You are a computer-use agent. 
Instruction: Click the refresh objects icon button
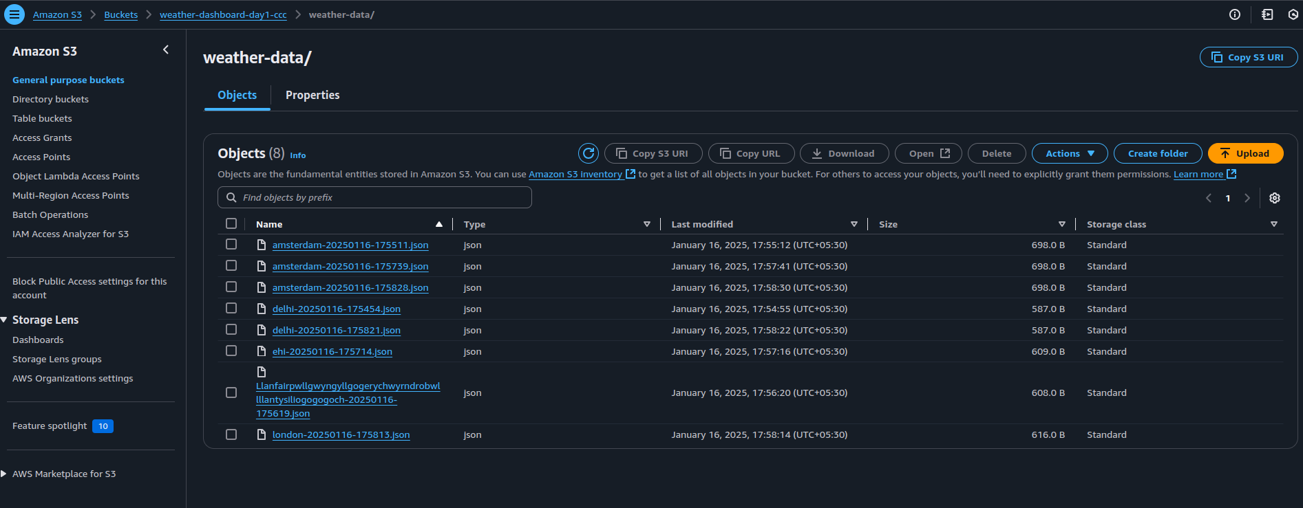tap(588, 153)
